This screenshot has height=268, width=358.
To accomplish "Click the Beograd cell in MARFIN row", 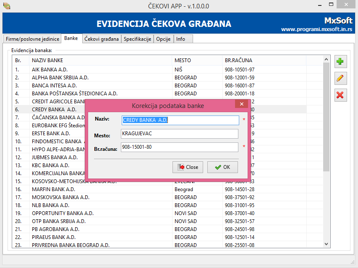I will [184, 189].
